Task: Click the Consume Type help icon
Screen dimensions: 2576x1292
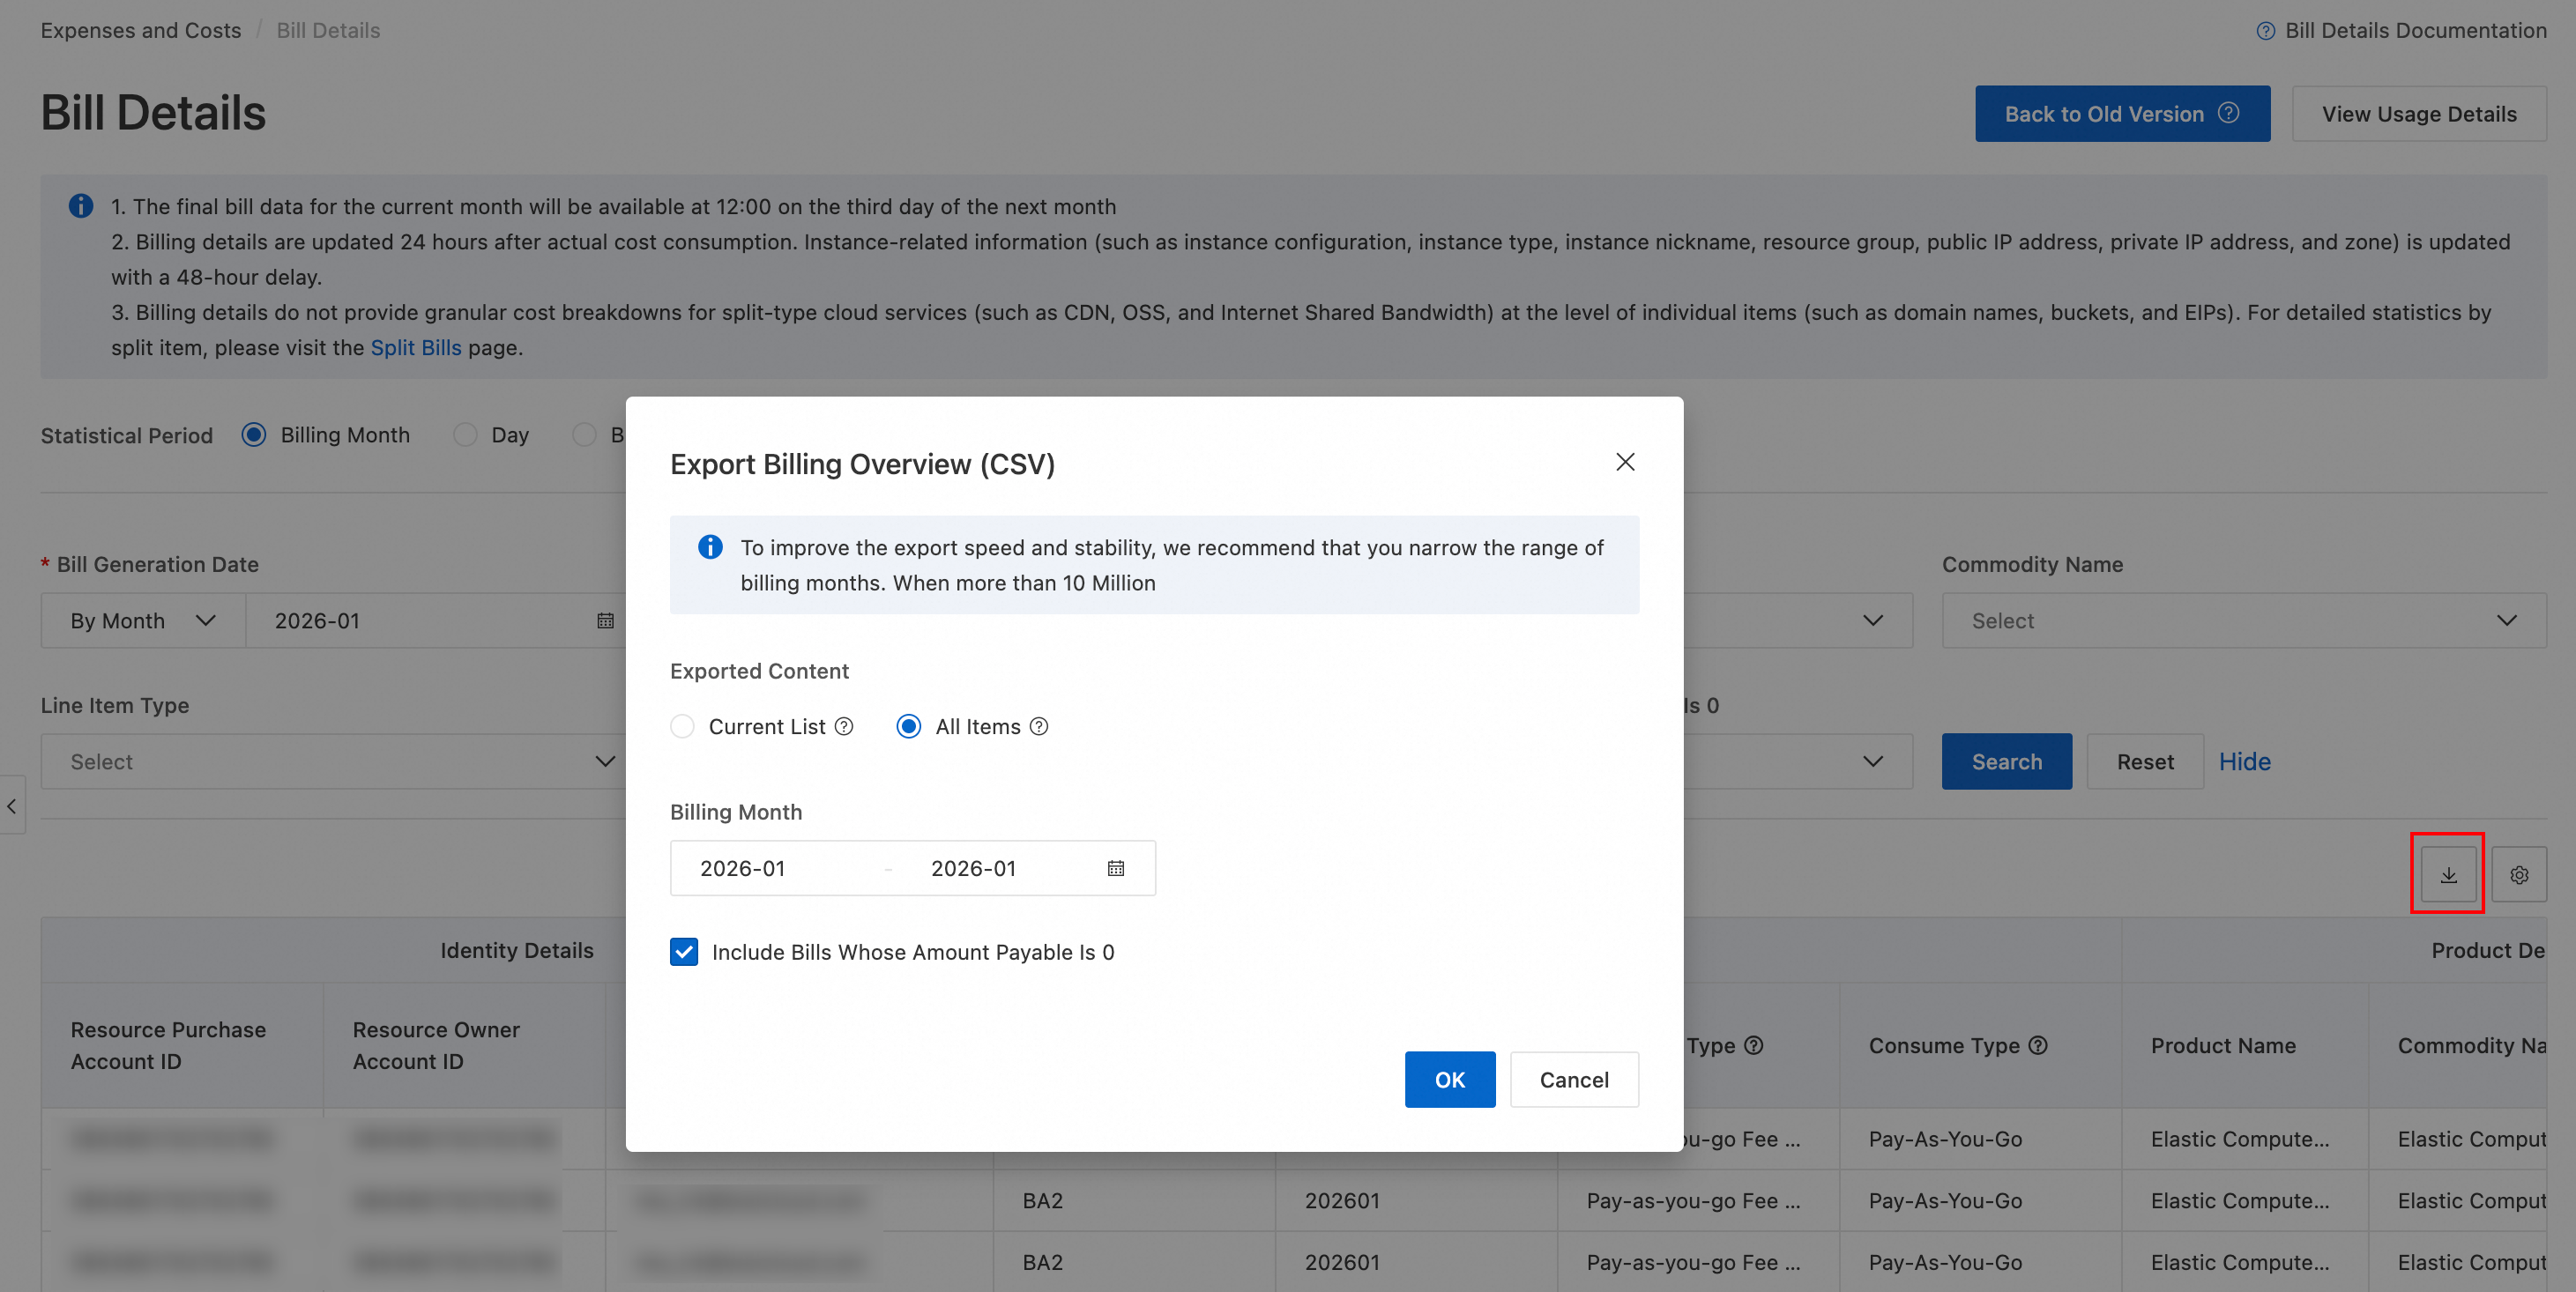Action: pos(2038,1045)
